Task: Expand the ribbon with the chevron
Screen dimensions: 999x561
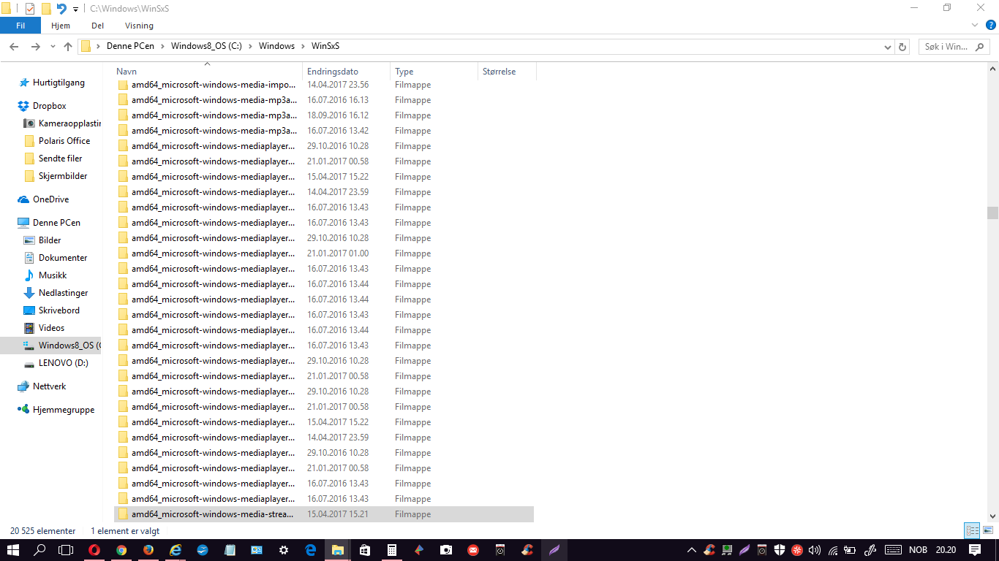Action: (x=975, y=25)
